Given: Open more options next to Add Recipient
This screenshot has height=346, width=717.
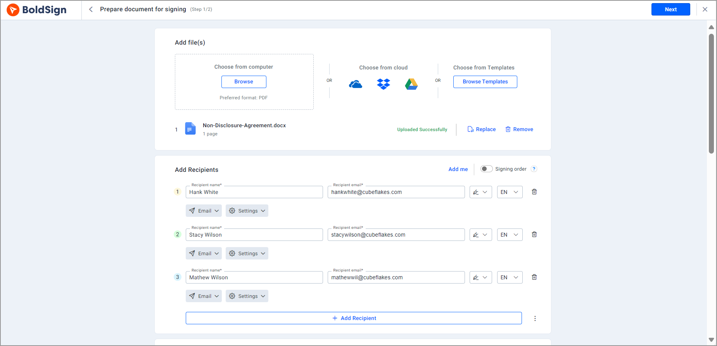Looking at the screenshot, I should 535,318.
